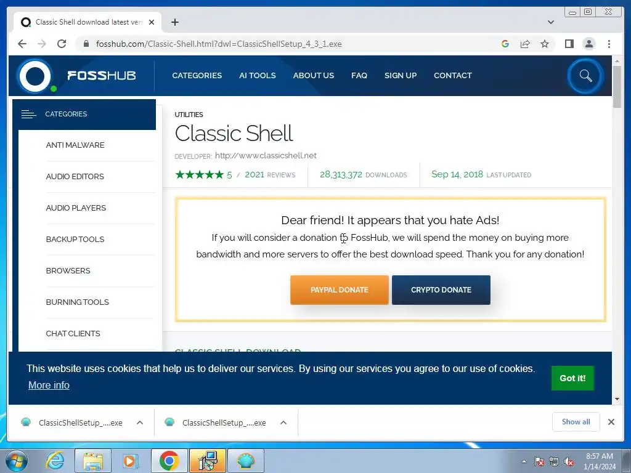Viewport: 631px width, 473px height.
Task: Open the tab search dropdown arrow
Action: [x=551, y=22]
